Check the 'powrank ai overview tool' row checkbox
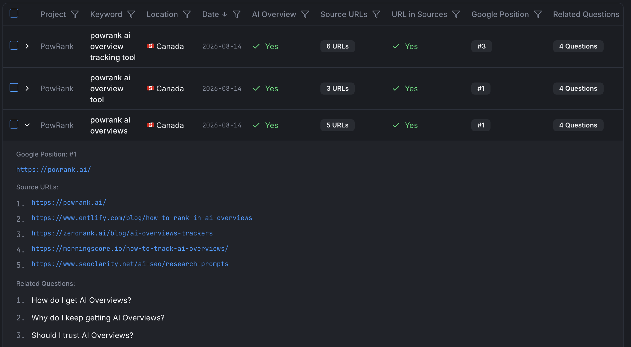 pyautogui.click(x=14, y=87)
